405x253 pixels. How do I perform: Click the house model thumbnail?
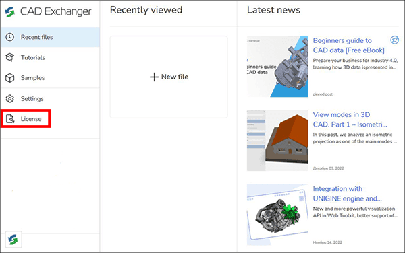click(x=277, y=141)
